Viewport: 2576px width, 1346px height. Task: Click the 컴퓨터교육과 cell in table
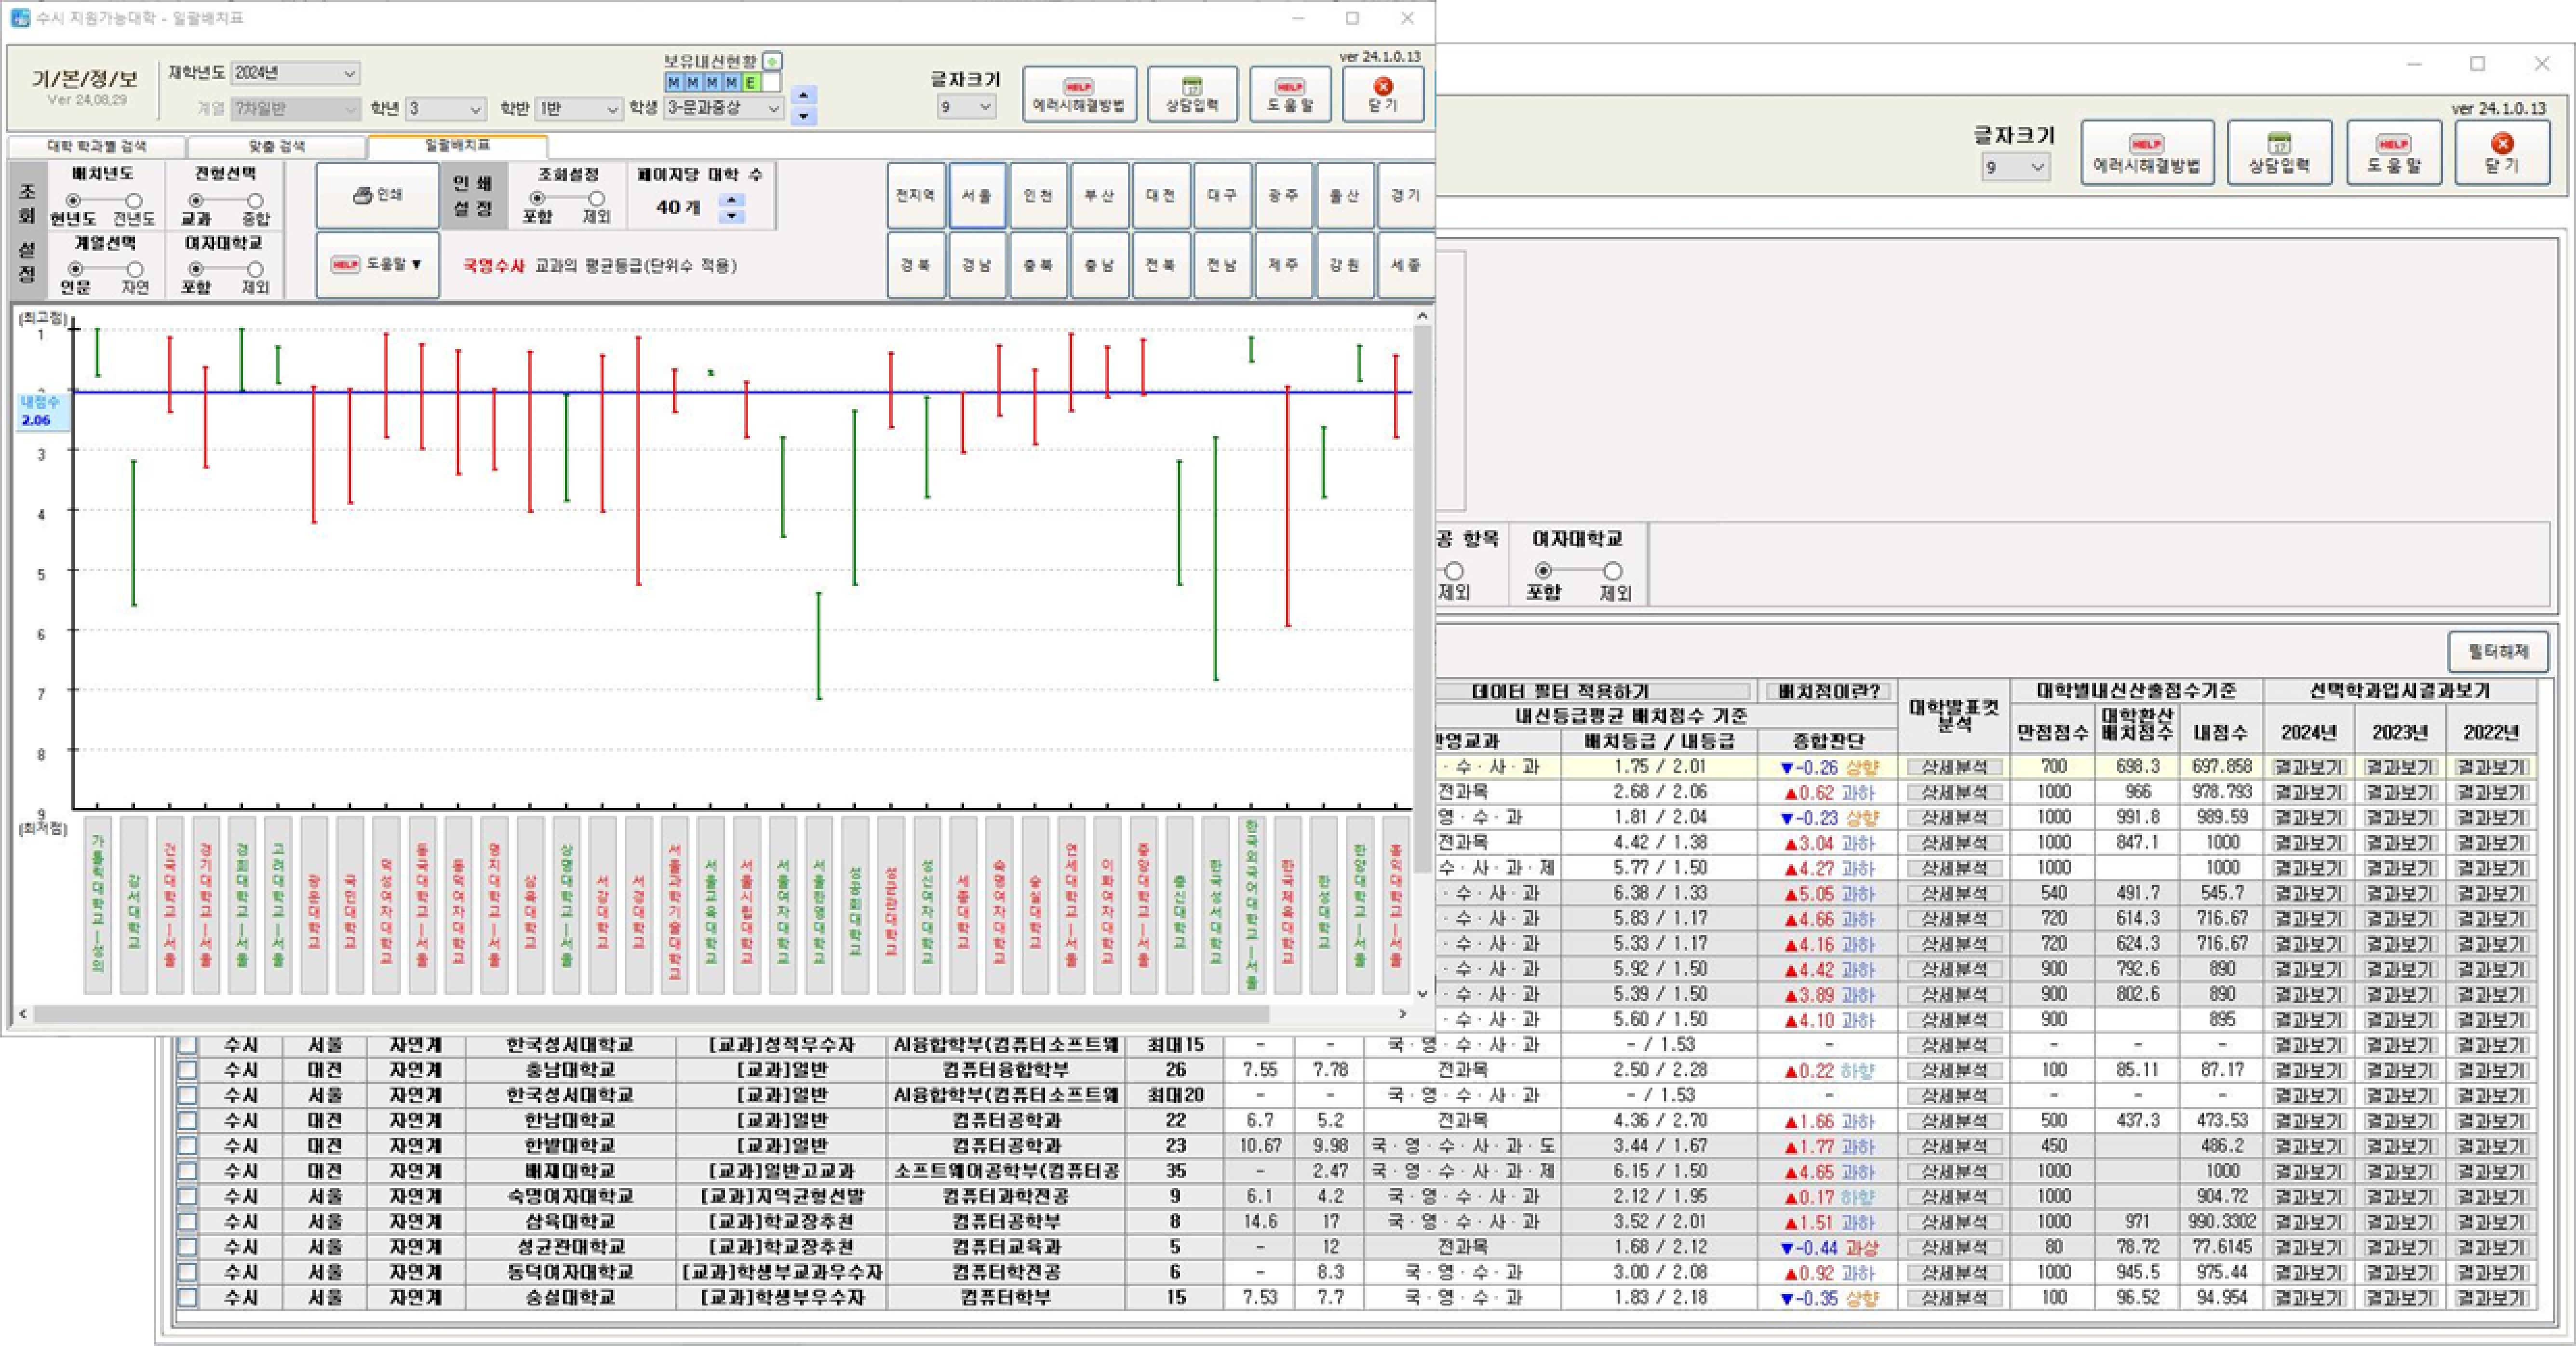[1005, 1247]
